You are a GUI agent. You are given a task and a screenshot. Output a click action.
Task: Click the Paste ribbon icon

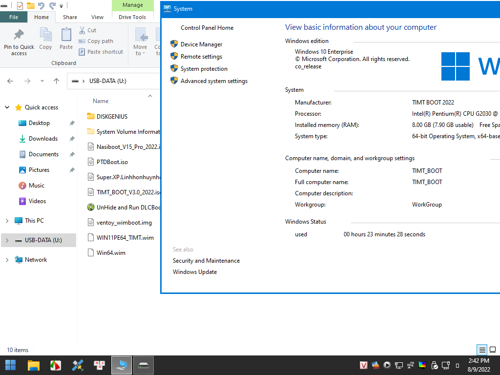coord(66,35)
